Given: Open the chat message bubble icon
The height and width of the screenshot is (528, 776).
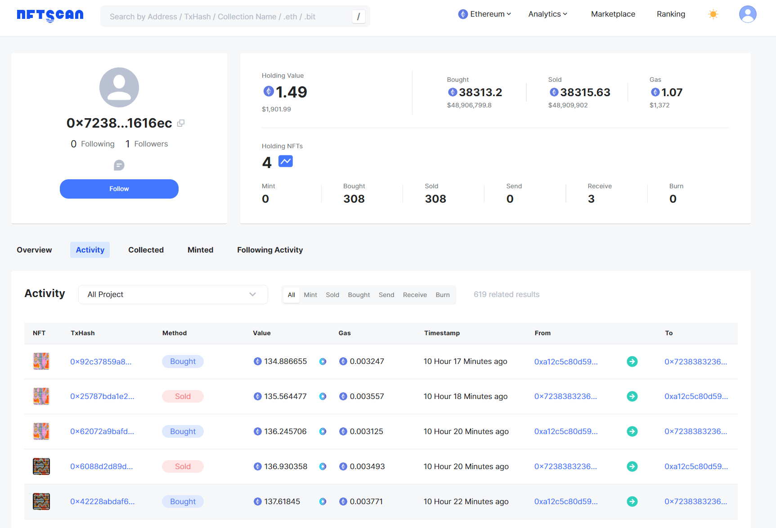Looking at the screenshot, I should pyautogui.click(x=119, y=165).
